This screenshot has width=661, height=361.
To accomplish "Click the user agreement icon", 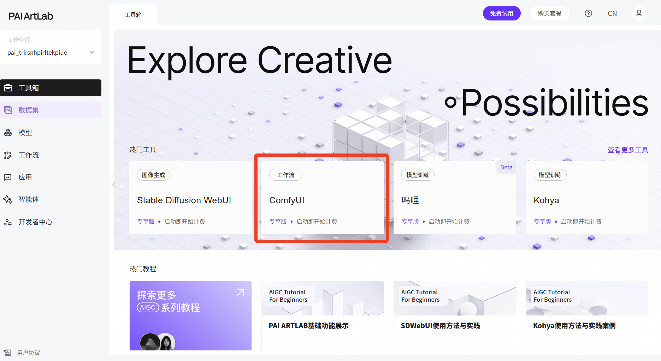I will click(x=7, y=353).
